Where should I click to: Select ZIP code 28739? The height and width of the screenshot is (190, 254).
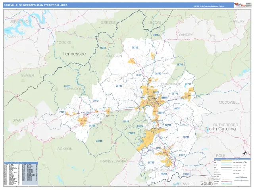[x=151, y=163]
